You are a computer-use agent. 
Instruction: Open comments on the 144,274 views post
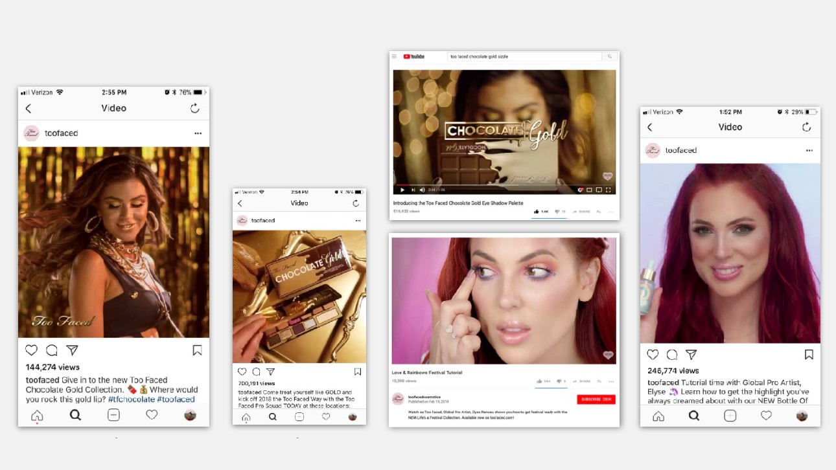pyautogui.click(x=52, y=350)
